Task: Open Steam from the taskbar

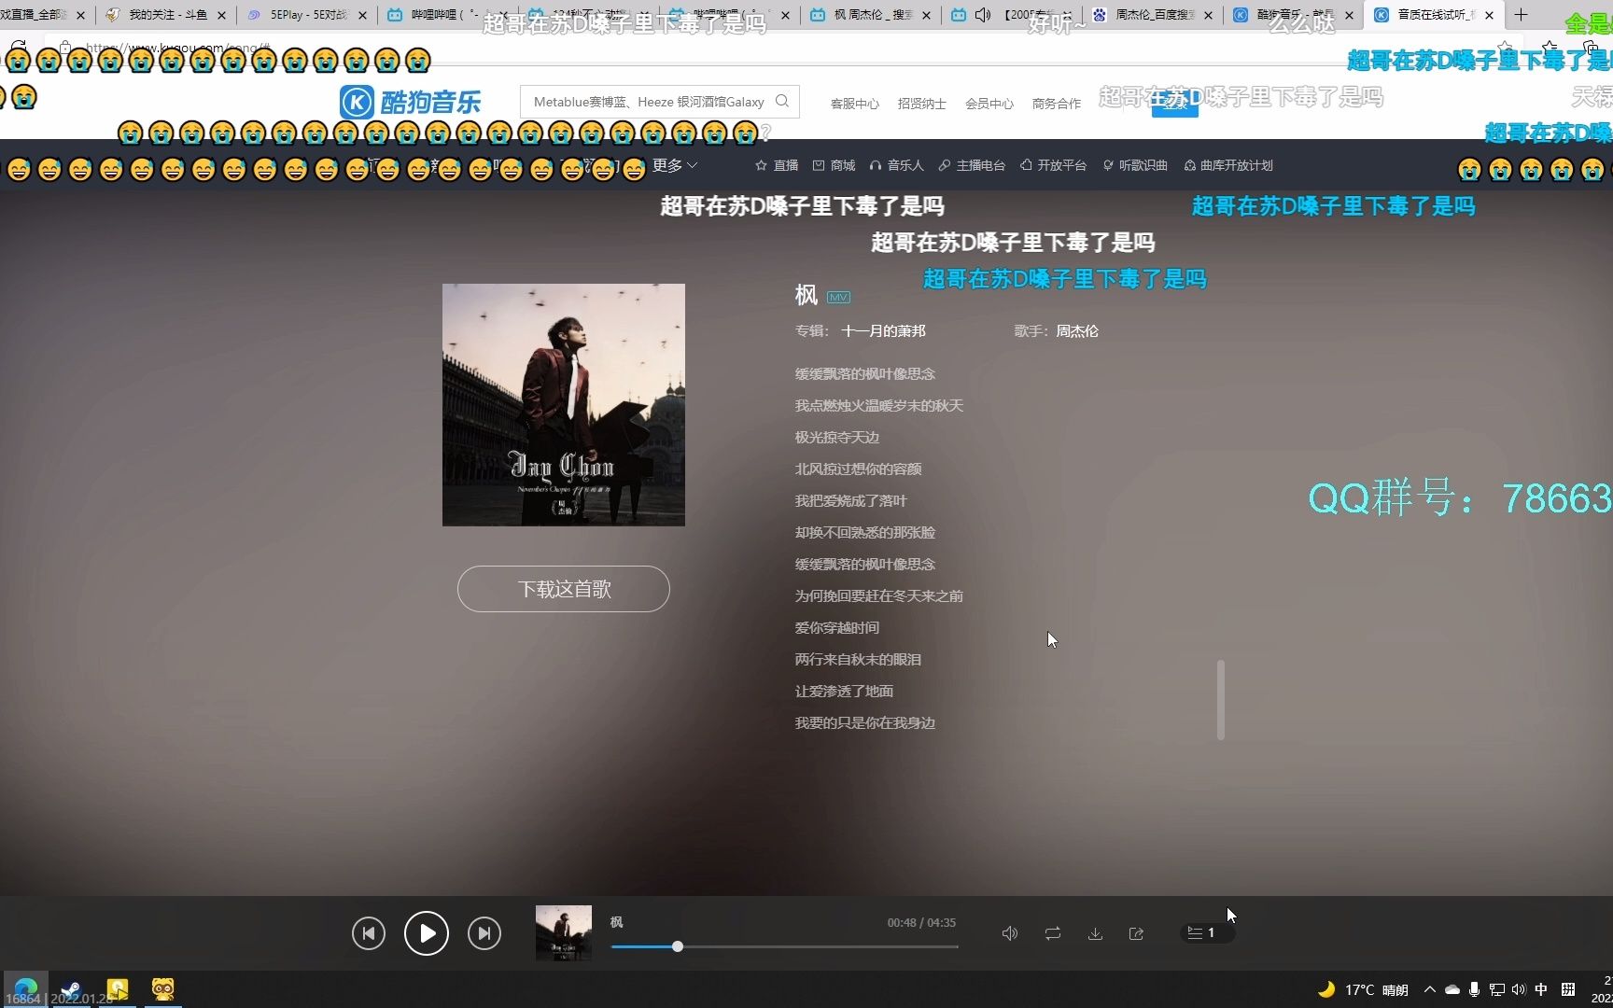Action: tap(71, 988)
